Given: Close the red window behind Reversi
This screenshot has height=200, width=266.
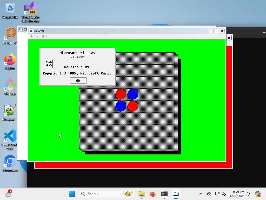Looking at the screenshot, I should (x=229, y=38).
